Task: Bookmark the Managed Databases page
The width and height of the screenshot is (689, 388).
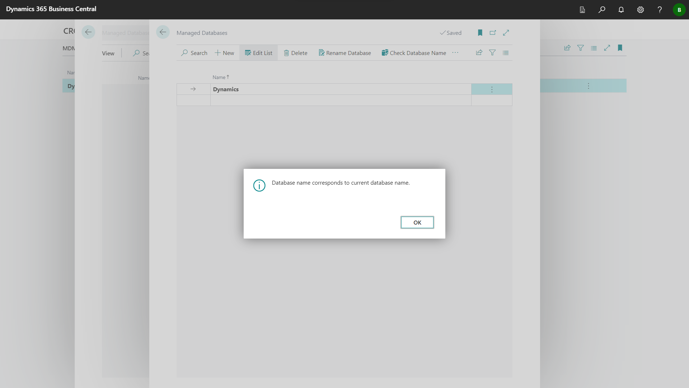Action: [x=480, y=33]
